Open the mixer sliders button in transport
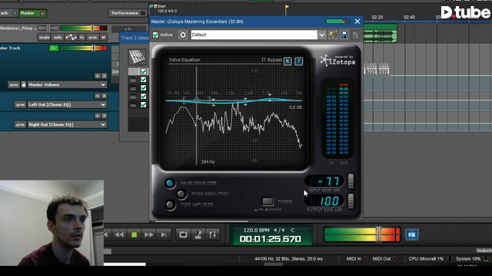The image size is (492, 276). click(x=213, y=235)
